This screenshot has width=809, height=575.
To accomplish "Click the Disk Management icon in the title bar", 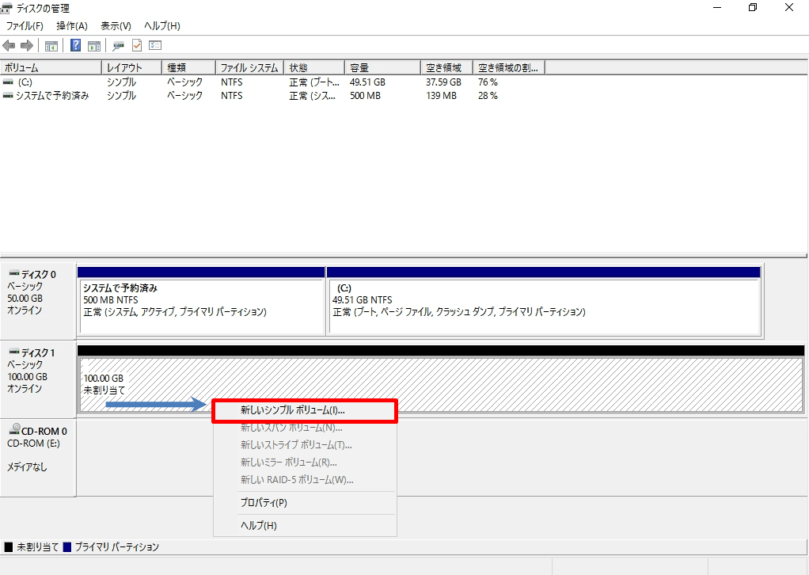I will (6, 8).
